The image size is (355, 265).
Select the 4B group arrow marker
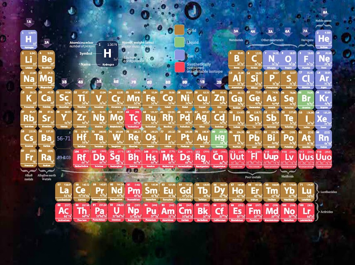click(x=80, y=83)
